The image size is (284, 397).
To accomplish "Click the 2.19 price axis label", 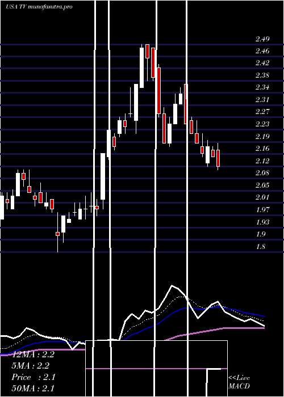I will point(262,137).
